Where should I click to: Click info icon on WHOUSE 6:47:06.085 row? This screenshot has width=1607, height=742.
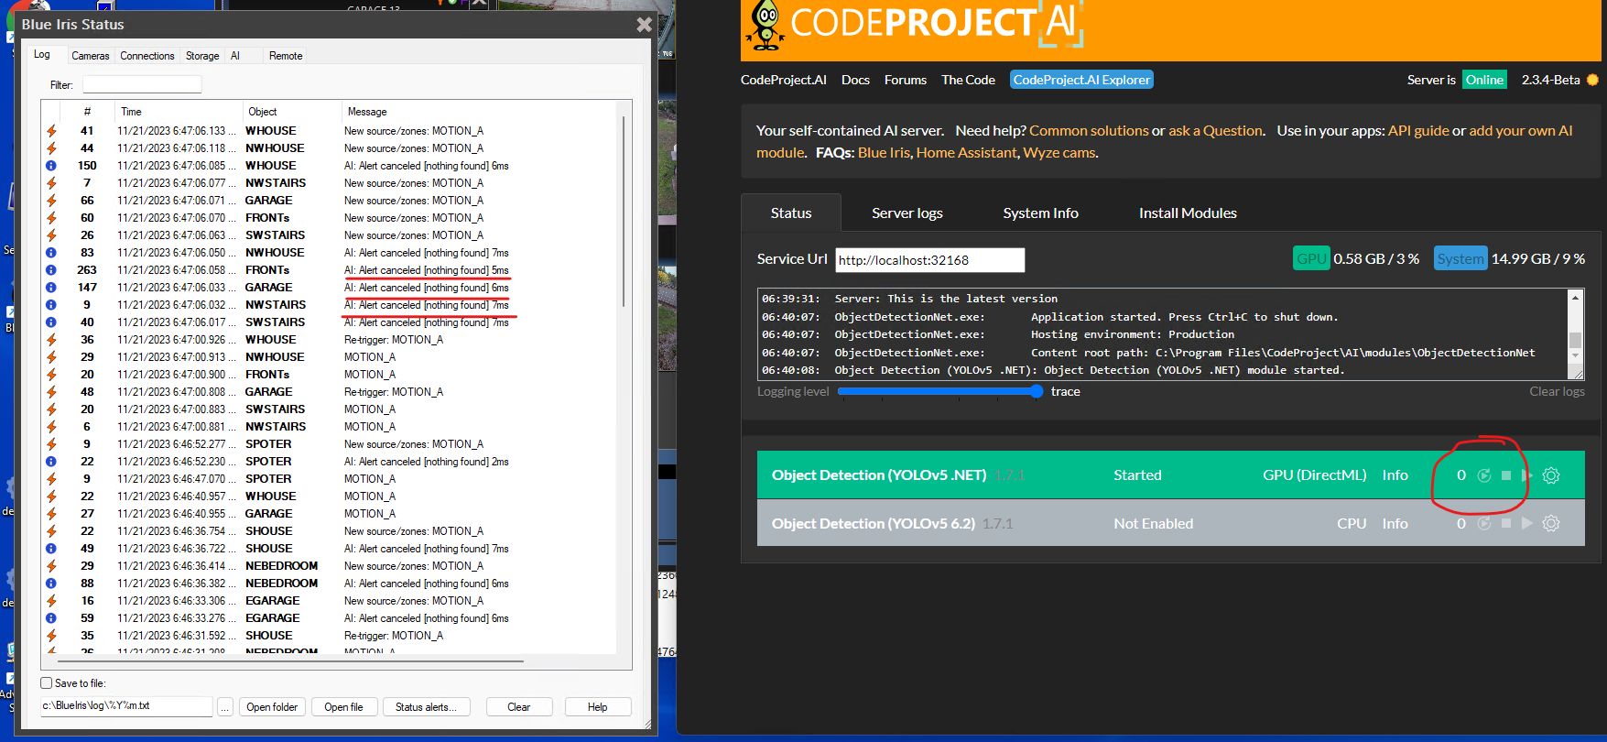pos(51,166)
